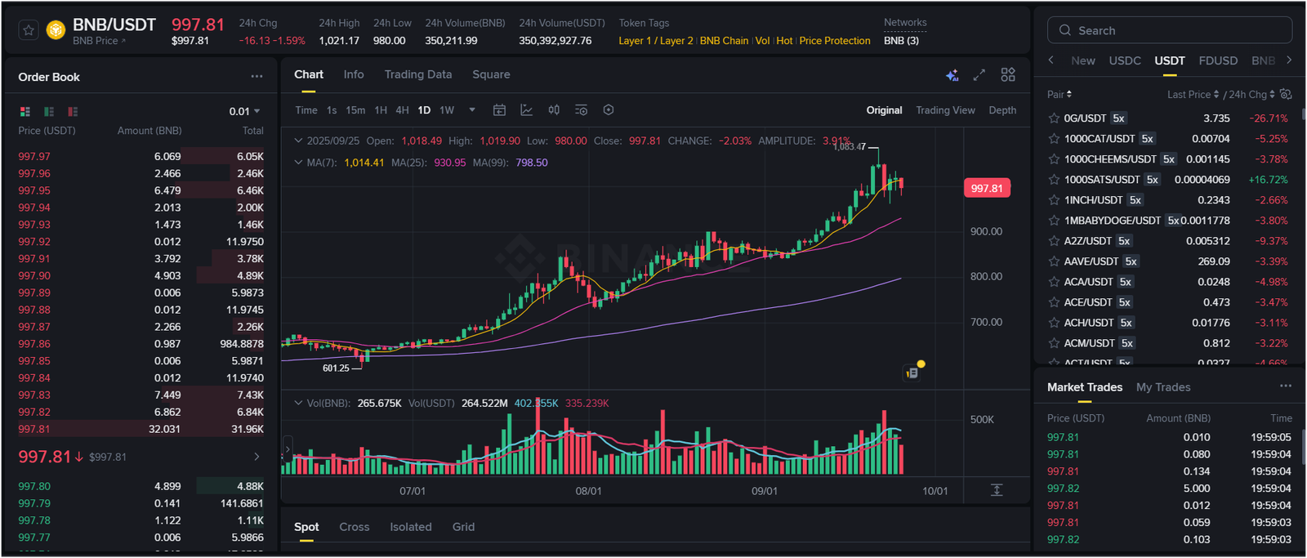Screen dimensions: 1307x558
Task: Open the Price Protection tag
Action: click(x=835, y=41)
